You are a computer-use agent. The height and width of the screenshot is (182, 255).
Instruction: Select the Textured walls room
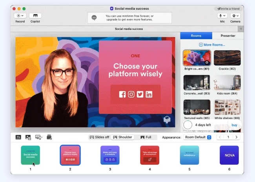click(x=197, y=107)
